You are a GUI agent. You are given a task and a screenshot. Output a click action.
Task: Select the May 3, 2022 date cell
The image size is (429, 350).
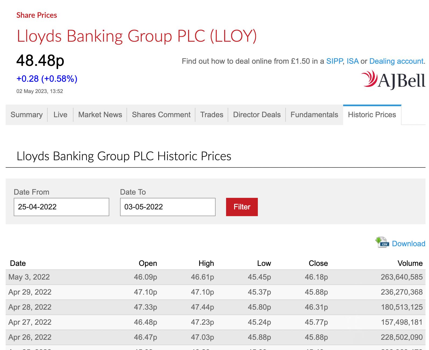coord(29,277)
